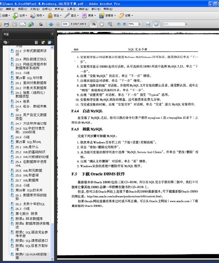This screenshot has height=263, width=219.
Task: Open bookmark 附录D SQL调用级接口
Action: (x=32, y=240)
